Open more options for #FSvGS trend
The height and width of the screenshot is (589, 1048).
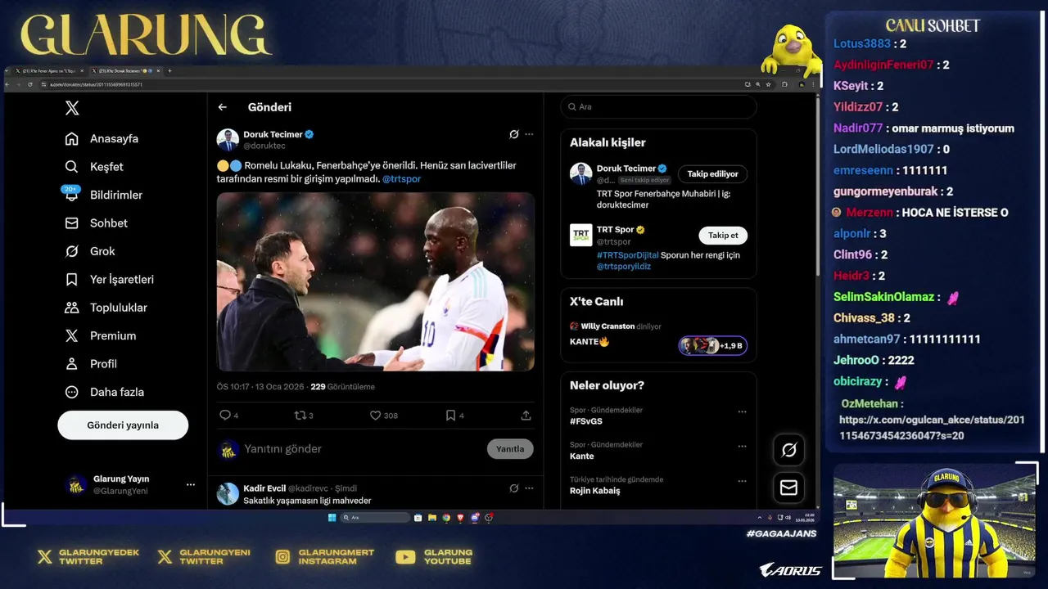742,411
